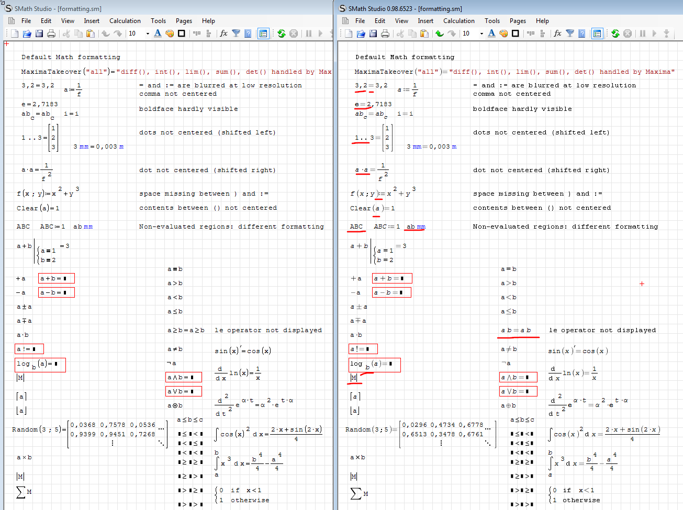This screenshot has width=683, height=510.
Task: Expand the font size dropdown in the right window
Action: point(482,33)
